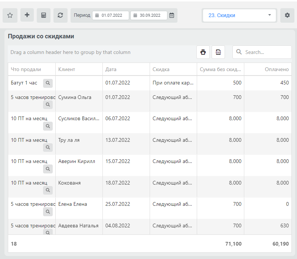This screenshot has height=259, width=297.
Task: Click the row count 18 in the footer
Action: [14, 244]
